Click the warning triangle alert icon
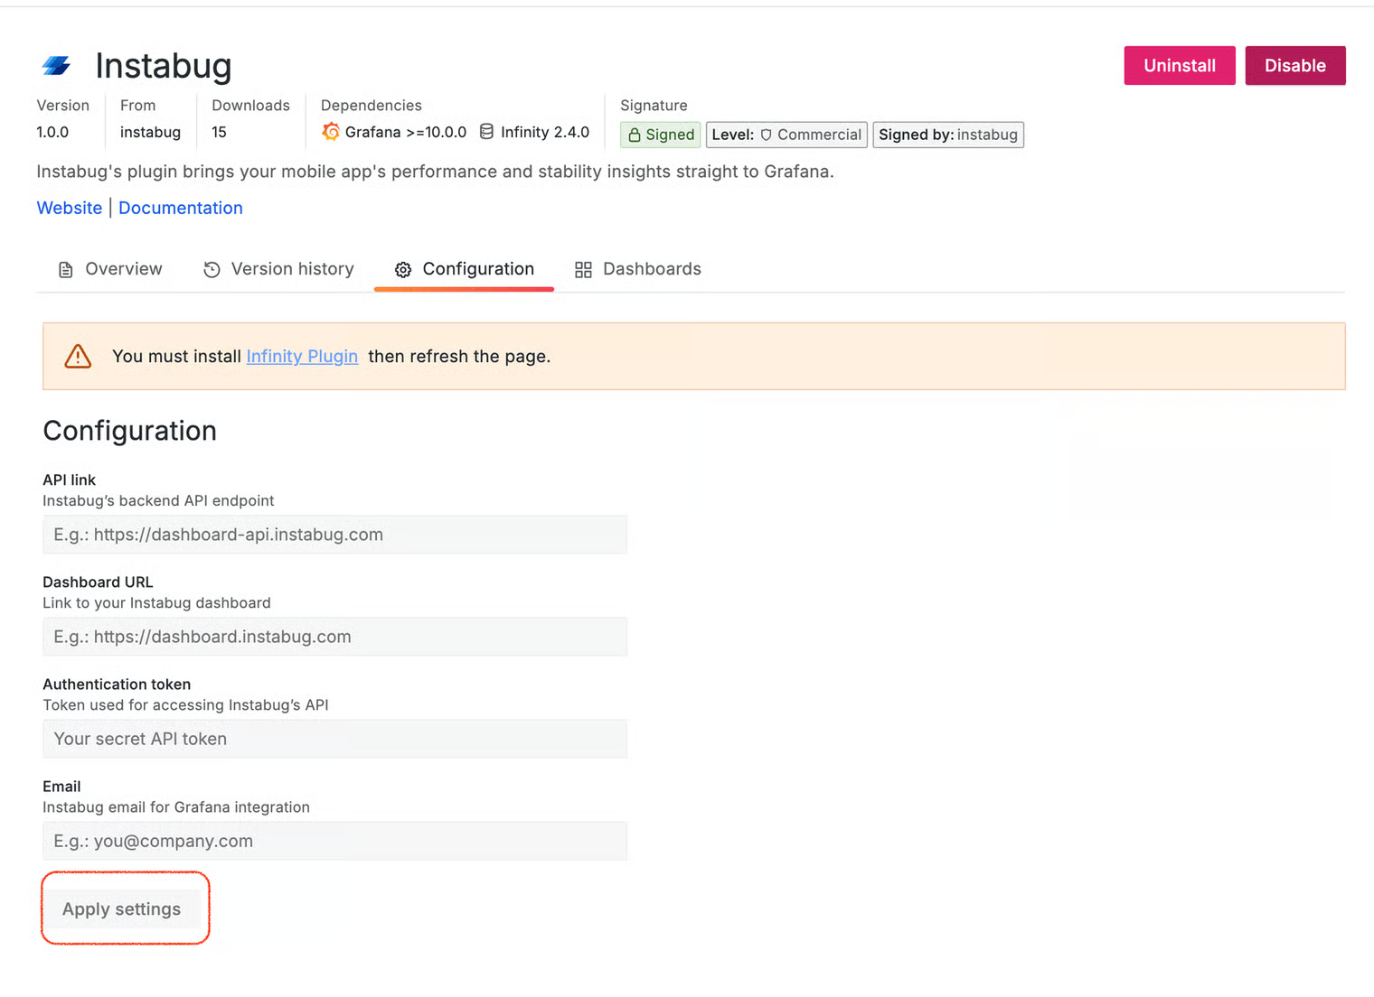Screen dimensions: 1374x997 point(79,357)
